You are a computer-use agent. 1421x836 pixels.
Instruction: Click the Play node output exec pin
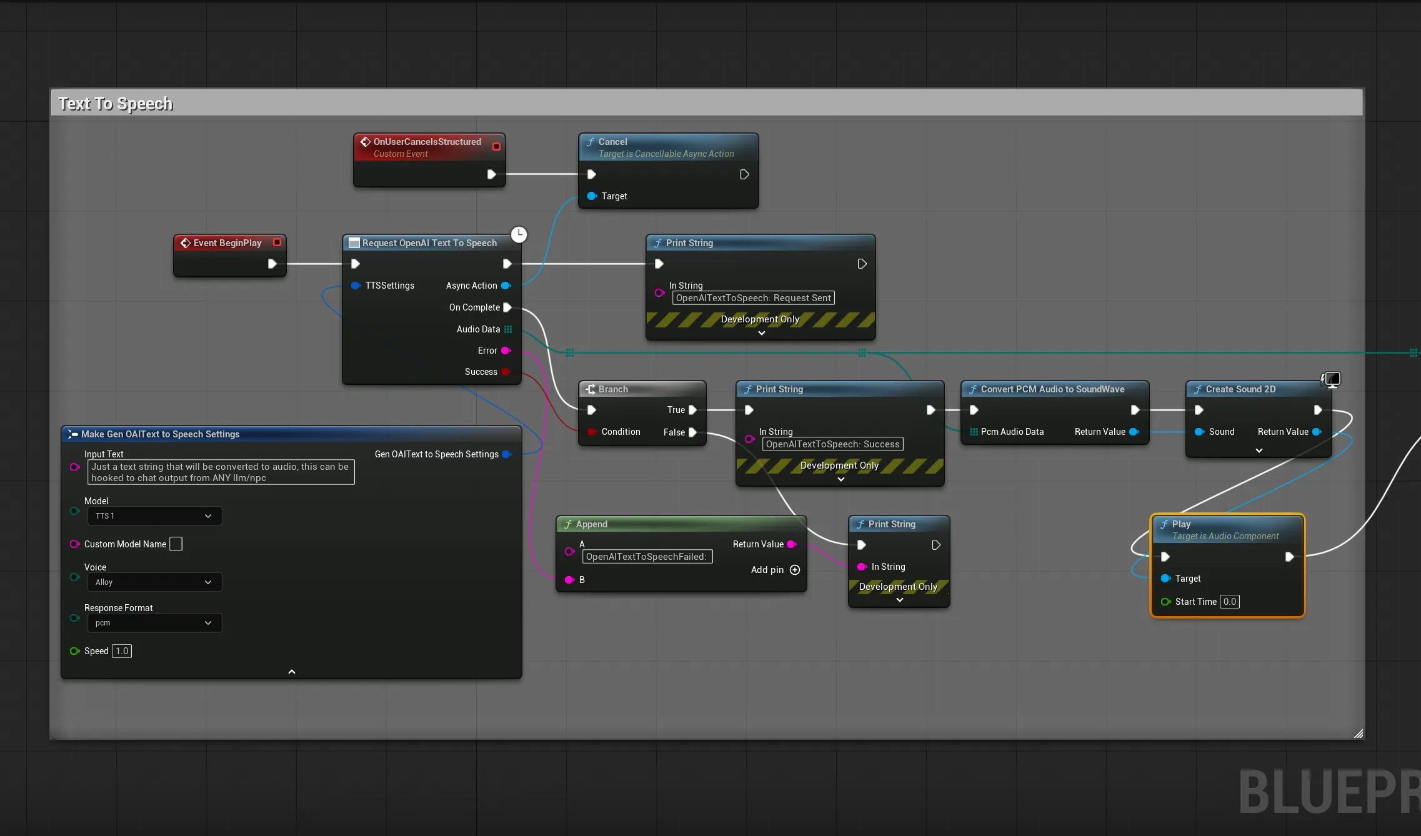click(x=1289, y=557)
